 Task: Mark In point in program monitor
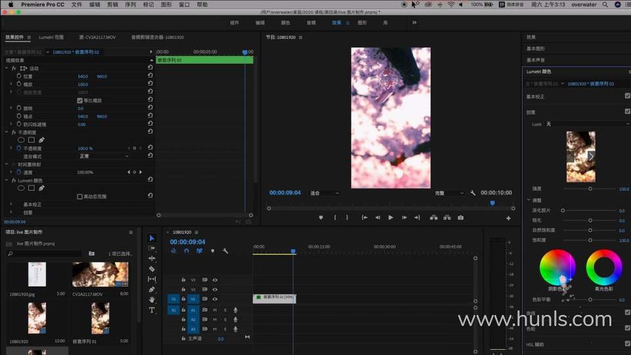335,218
